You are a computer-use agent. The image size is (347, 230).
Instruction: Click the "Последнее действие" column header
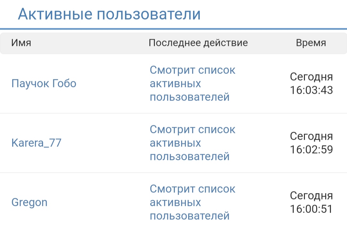[x=198, y=43]
